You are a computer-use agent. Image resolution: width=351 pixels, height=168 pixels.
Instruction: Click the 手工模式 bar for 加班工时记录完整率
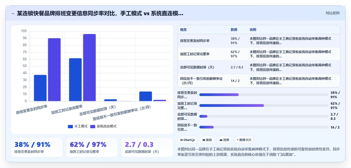(x=75, y=80)
